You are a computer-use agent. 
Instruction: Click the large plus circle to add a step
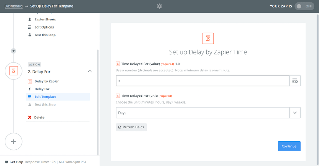14,141
